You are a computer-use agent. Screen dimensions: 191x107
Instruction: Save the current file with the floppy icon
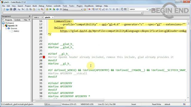[x=11, y=9]
